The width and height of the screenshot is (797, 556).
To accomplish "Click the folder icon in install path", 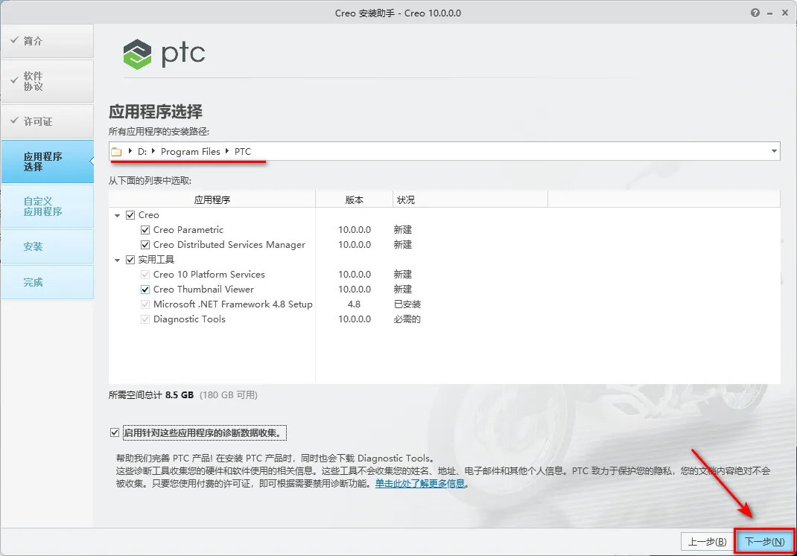I will tap(116, 151).
